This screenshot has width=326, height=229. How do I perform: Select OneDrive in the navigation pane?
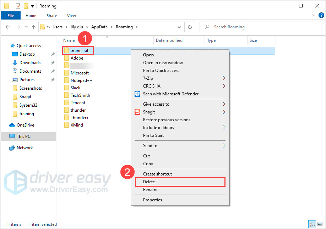[25, 125]
